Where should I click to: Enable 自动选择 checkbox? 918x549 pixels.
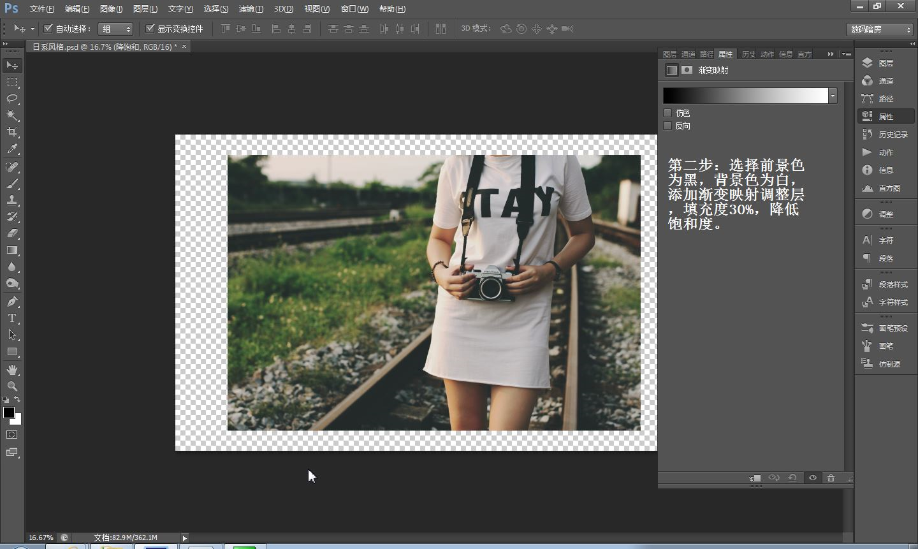(x=48, y=29)
